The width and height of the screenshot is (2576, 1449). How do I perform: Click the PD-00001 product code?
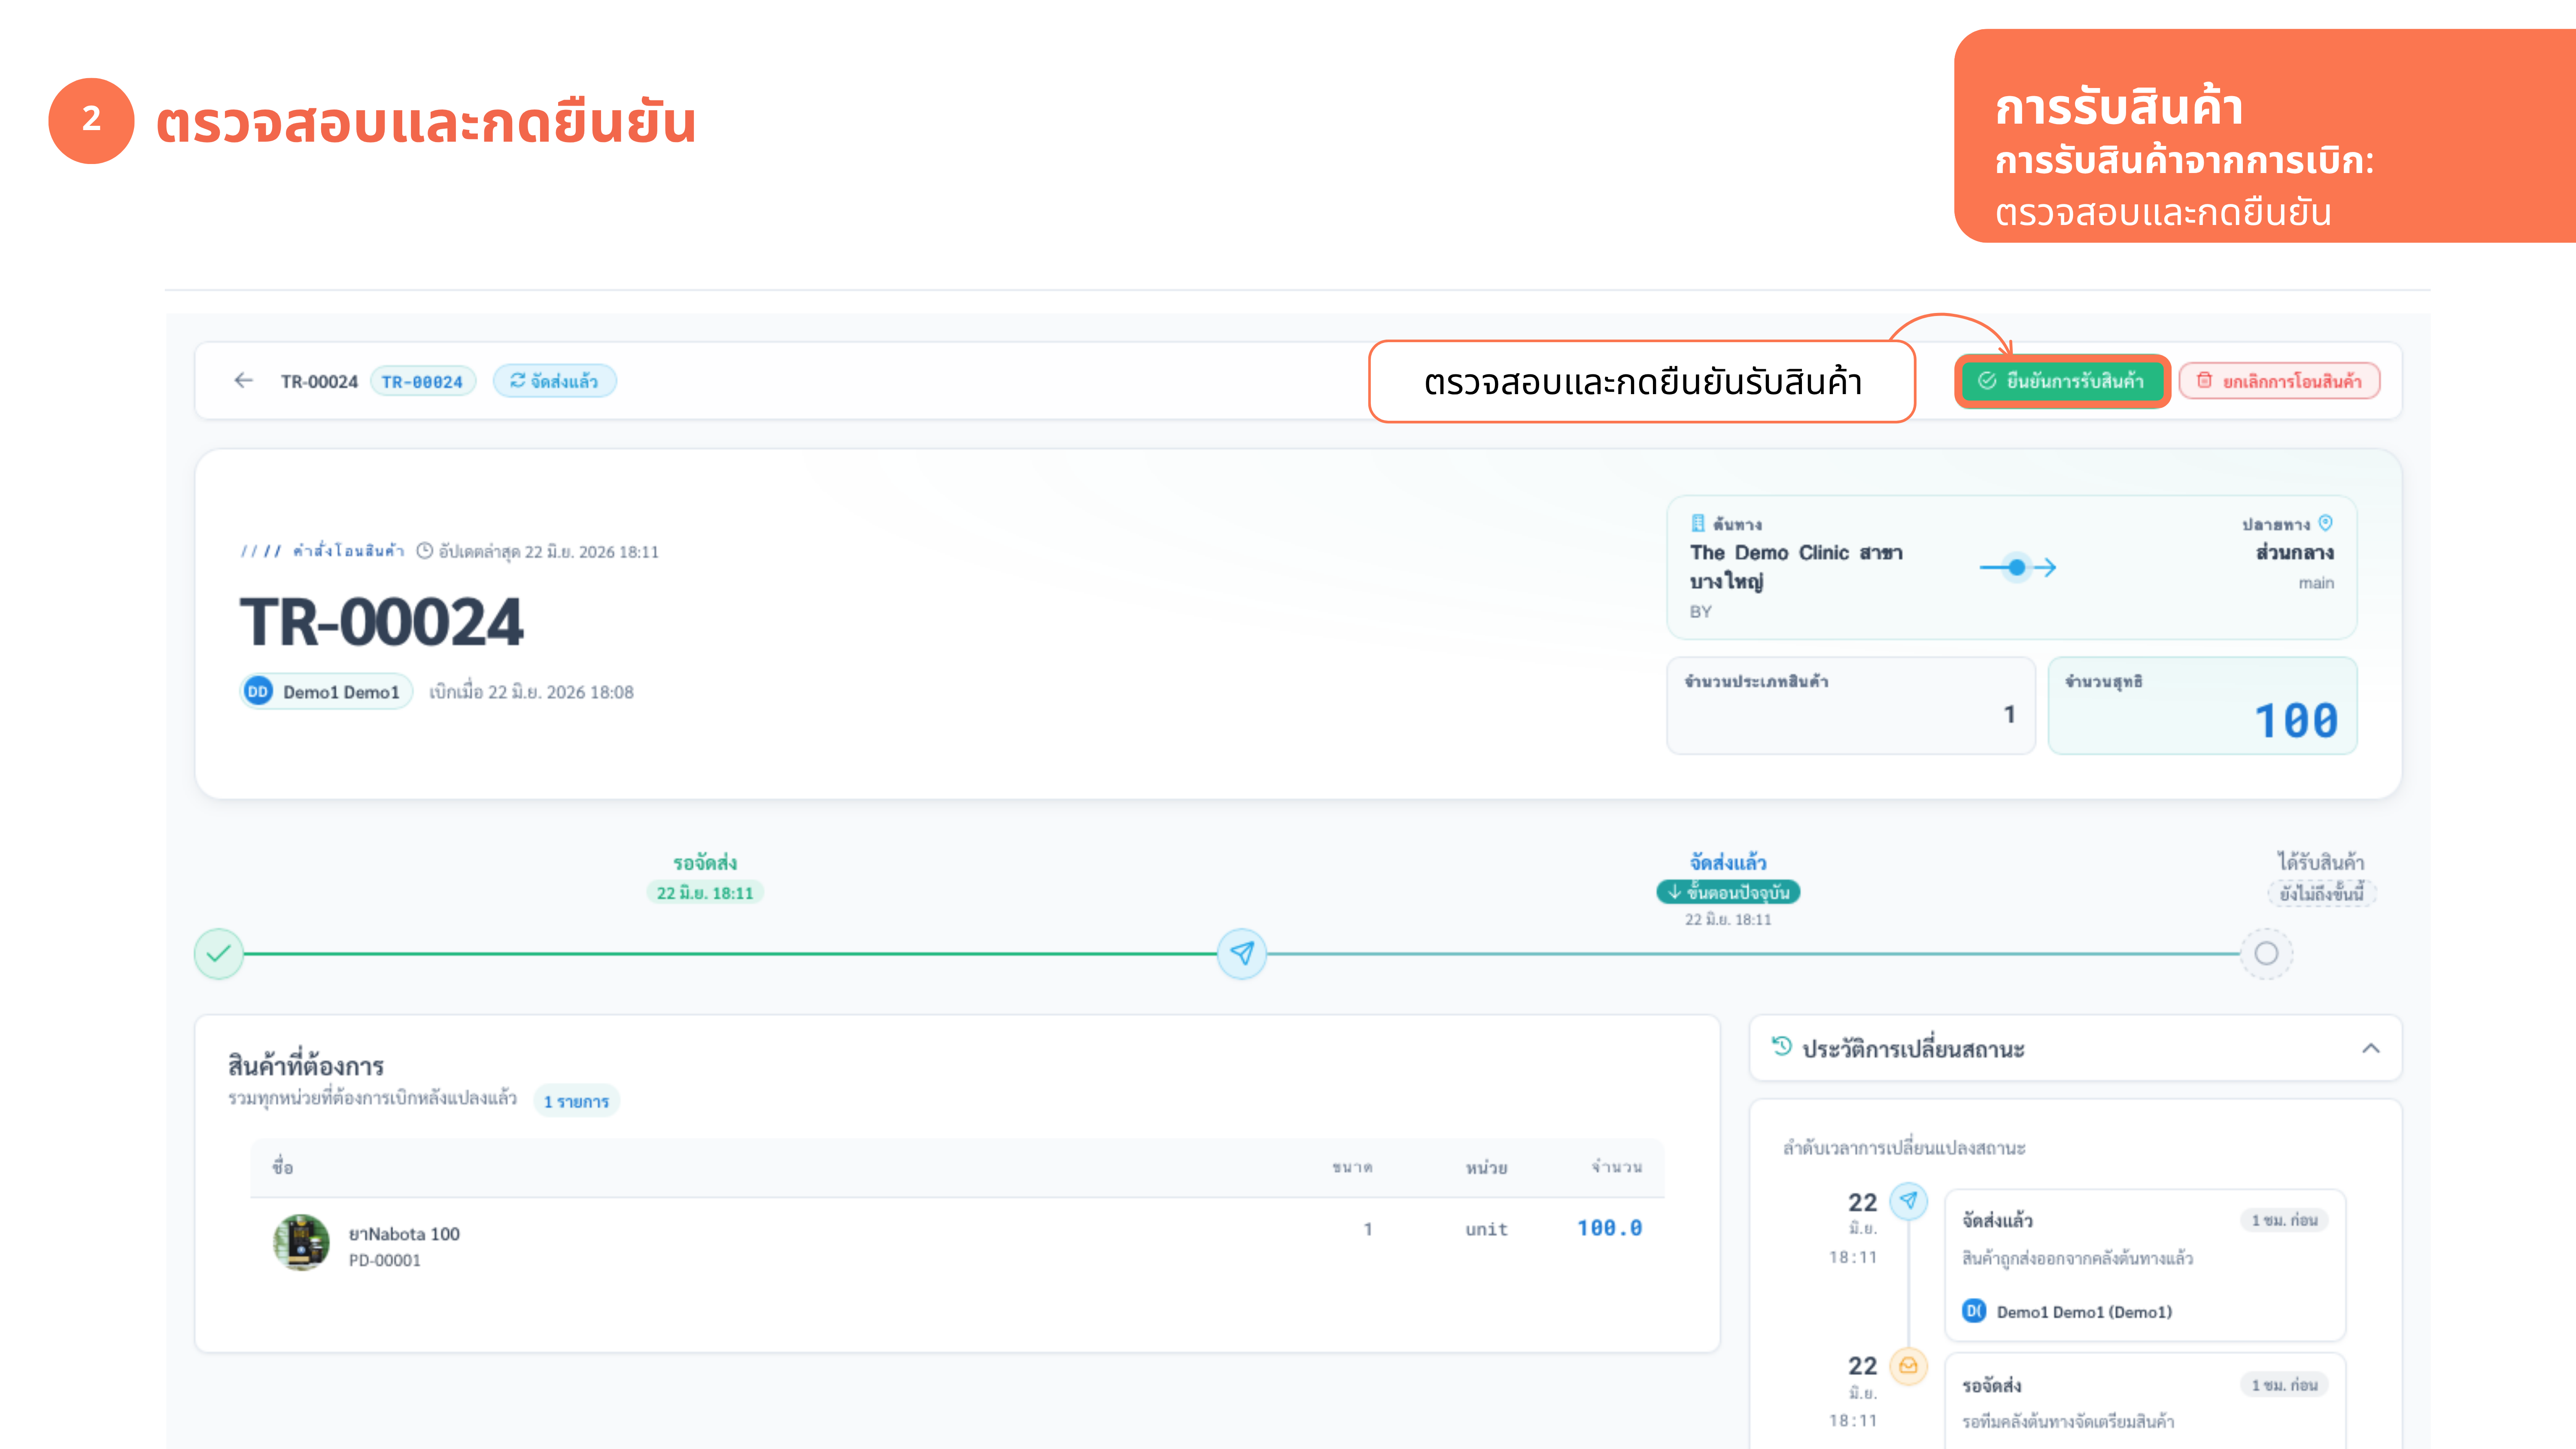[x=385, y=1260]
